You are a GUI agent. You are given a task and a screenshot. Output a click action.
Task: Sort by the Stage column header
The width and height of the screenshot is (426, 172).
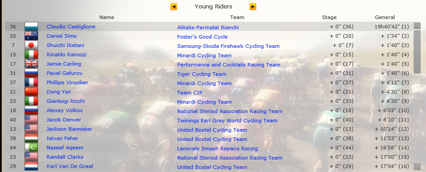pos(329,17)
